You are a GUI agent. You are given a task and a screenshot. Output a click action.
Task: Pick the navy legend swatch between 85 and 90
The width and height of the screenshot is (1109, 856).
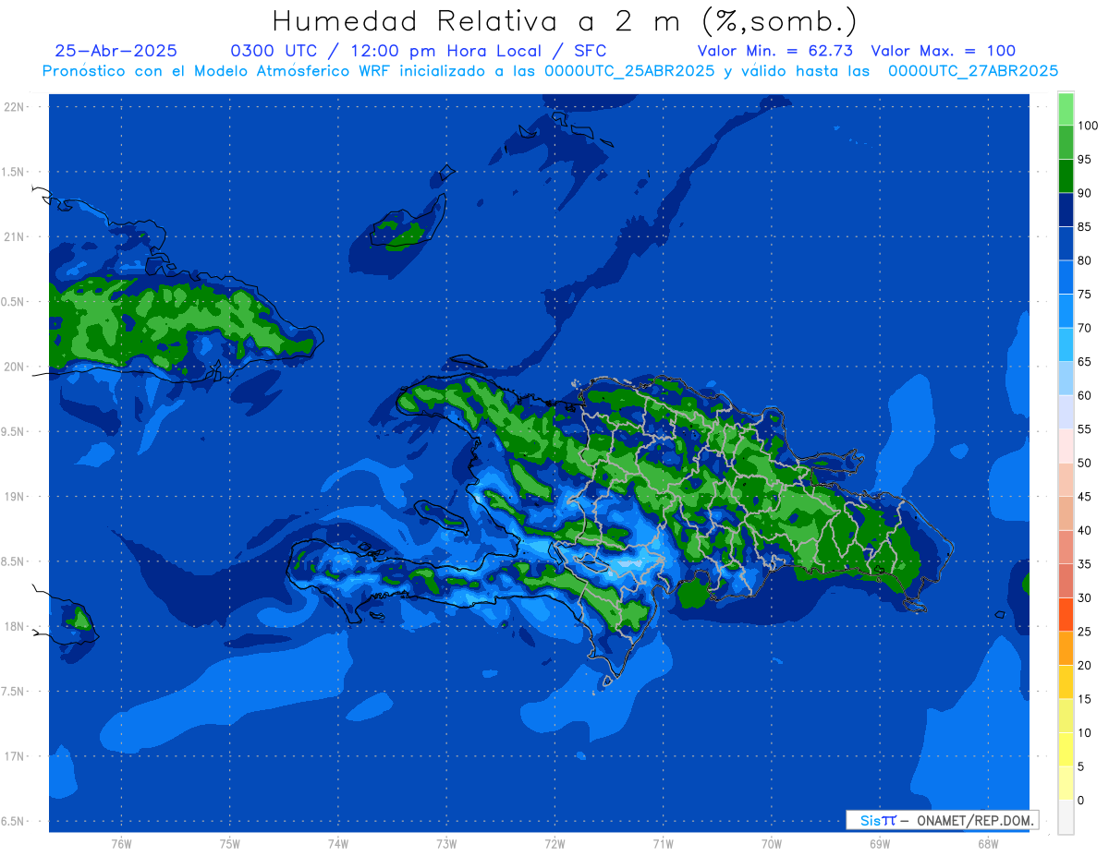(1066, 210)
